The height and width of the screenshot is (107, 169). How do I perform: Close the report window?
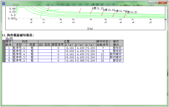[163, 2]
